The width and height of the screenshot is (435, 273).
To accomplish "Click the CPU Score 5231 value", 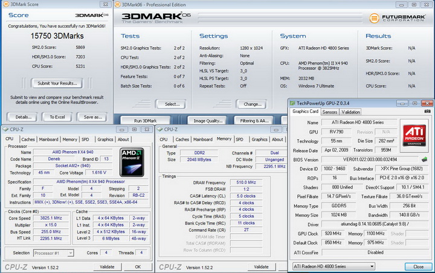I will (80, 66).
